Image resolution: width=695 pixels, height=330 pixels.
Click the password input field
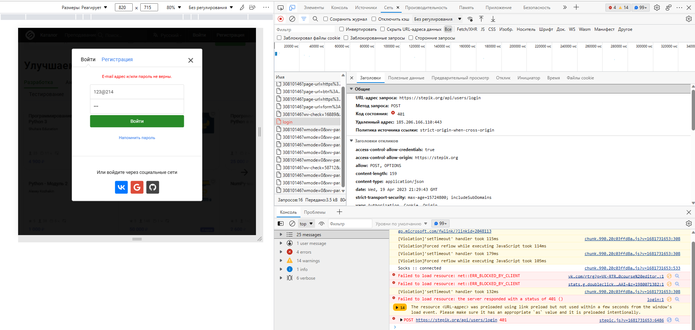click(x=137, y=106)
